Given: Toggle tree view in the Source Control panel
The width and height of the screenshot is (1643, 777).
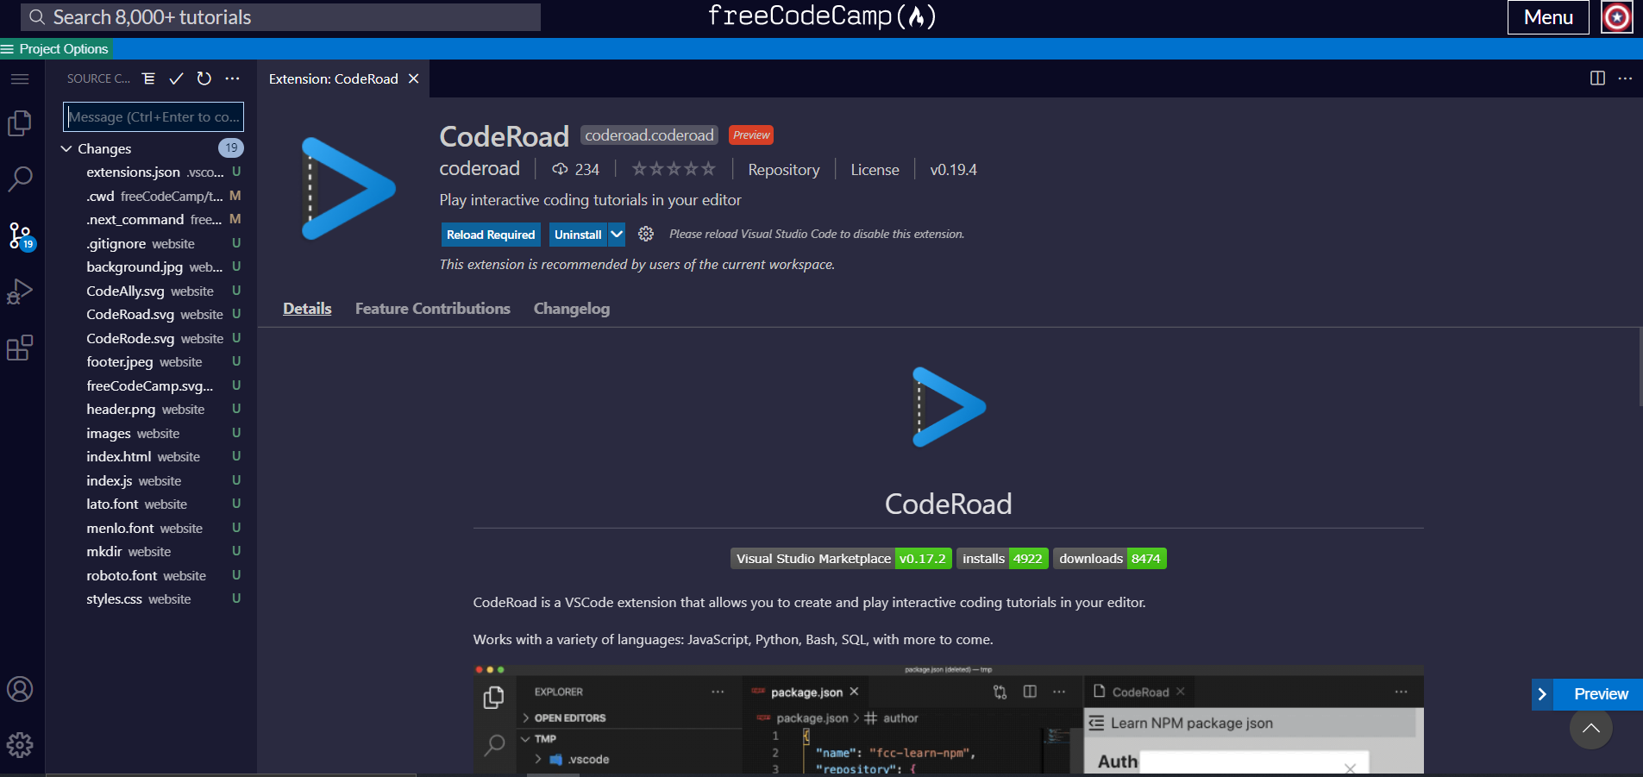Looking at the screenshot, I should click(148, 78).
